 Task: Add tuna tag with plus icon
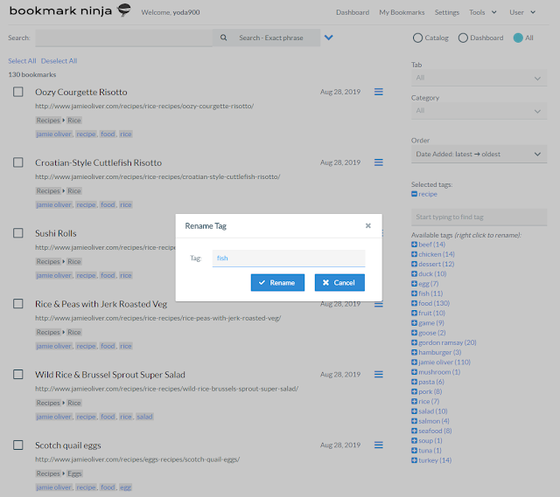click(x=414, y=451)
